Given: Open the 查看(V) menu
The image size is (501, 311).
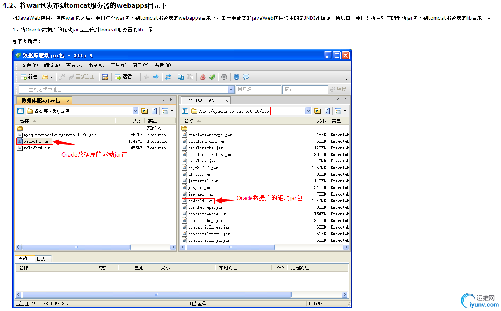Looking at the screenshot, I should (x=74, y=65).
